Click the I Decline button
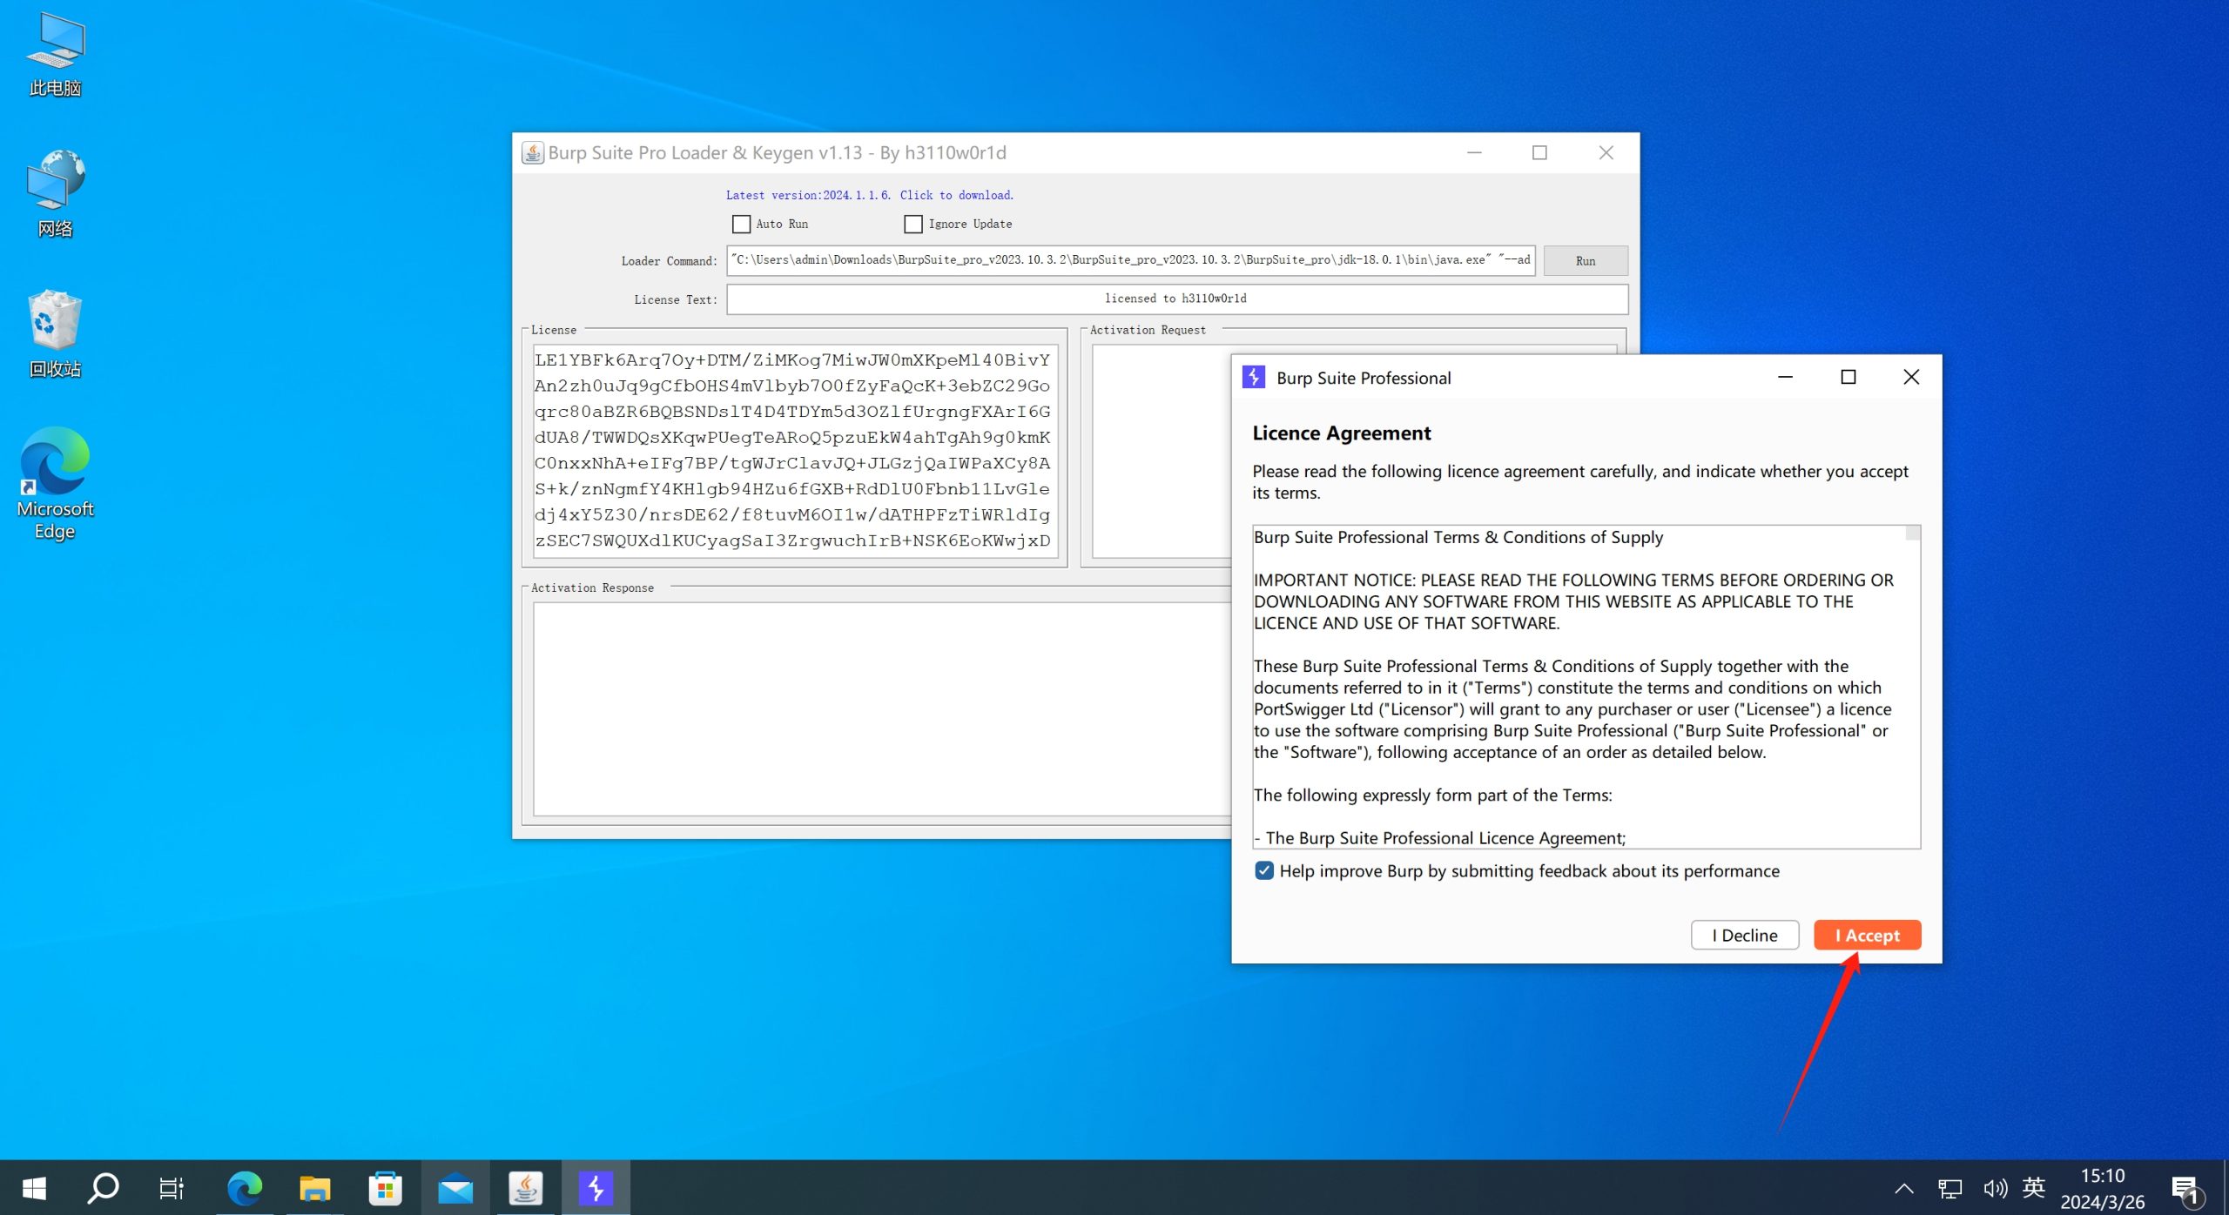This screenshot has height=1215, width=2229. pyautogui.click(x=1744, y=935)
